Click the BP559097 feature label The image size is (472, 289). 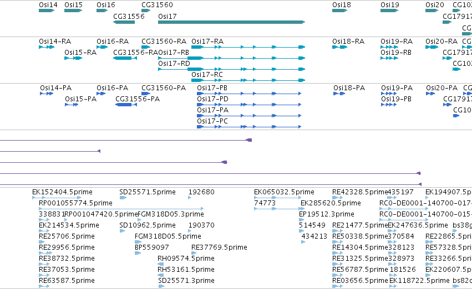[152, 247]
